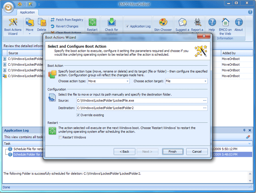The height and width of the screenshot is (193, 256).
Task: Click the wizard wand quick access icon
Action: (30, 4)
